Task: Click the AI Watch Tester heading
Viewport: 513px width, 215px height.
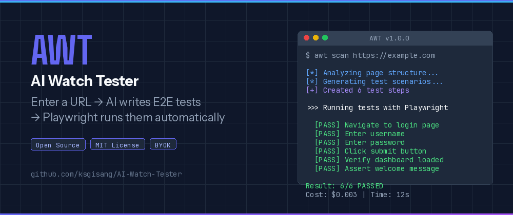Action: pyautogui.click(x=85, y=81)
